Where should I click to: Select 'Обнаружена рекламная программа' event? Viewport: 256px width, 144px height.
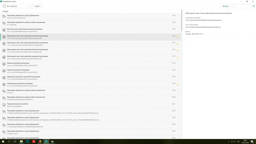tap(91, 85)
